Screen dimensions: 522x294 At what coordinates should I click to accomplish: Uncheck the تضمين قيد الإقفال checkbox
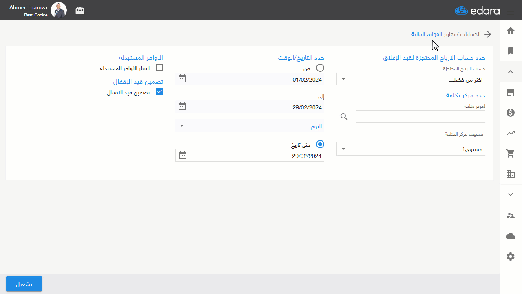tap(159, 92)
